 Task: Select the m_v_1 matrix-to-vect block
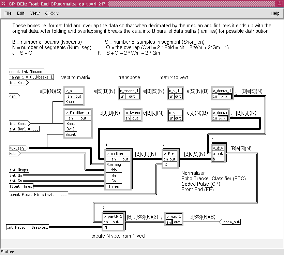point(176,91)
